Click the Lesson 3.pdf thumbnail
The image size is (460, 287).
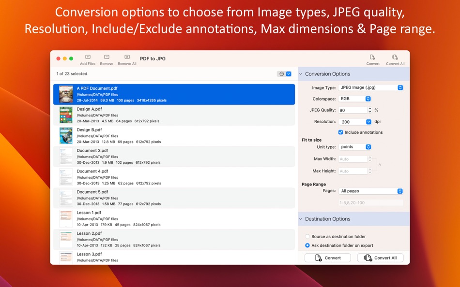[66, 258]
